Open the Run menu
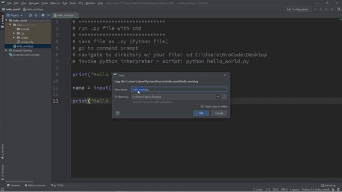The image size is (342, 192). click(x=65, y=3)
